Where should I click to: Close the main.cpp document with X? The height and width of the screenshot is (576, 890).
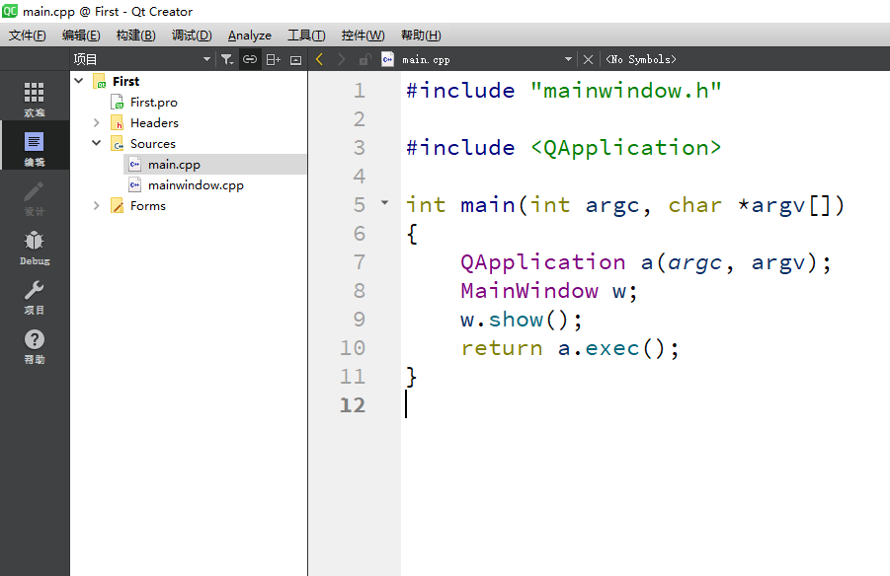(588, 59)
